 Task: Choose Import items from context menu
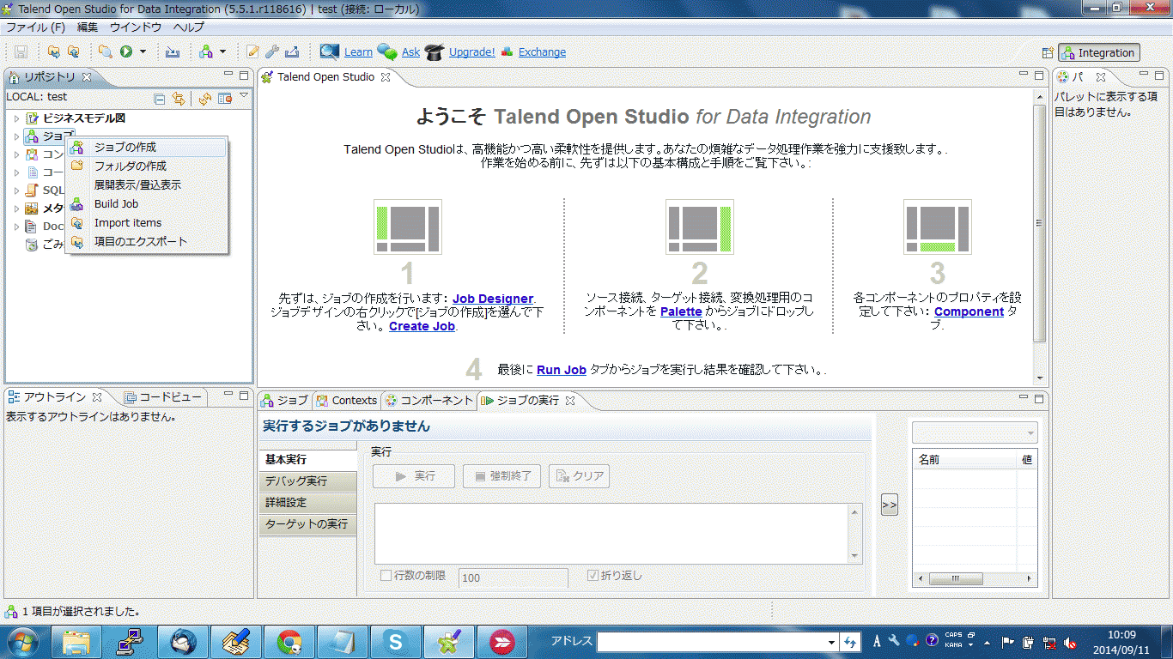tap(146, 223)
